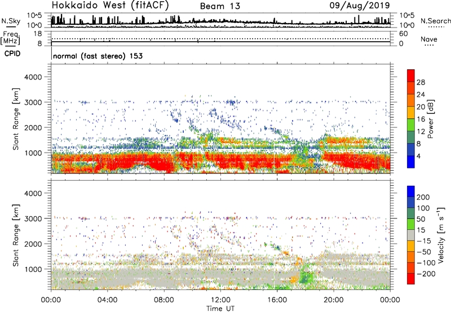The width and height of the screenshot is (451, 312).
Task: Click the blue top of velocity colorbar
Action: coord(411,191)
